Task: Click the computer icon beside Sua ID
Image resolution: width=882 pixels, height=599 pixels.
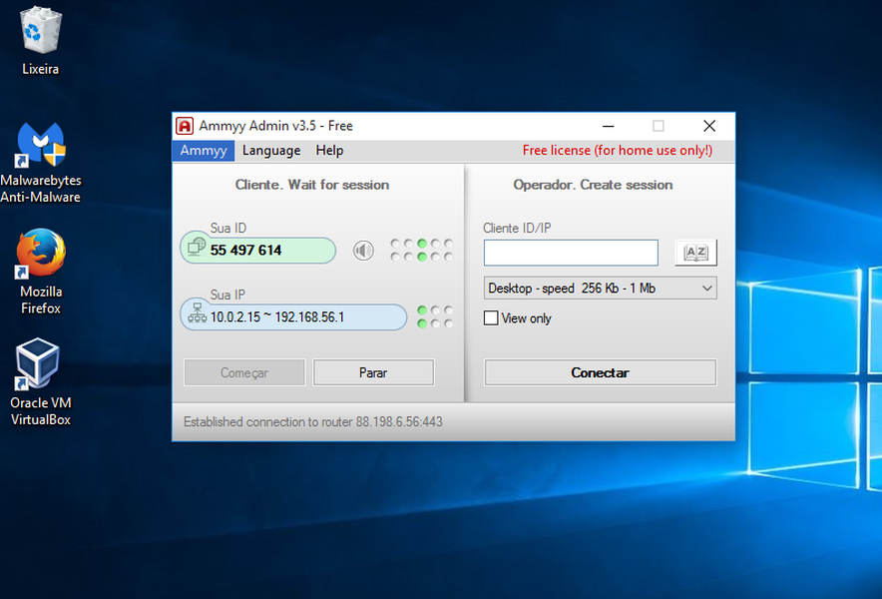Action: (x=197, y=246)
